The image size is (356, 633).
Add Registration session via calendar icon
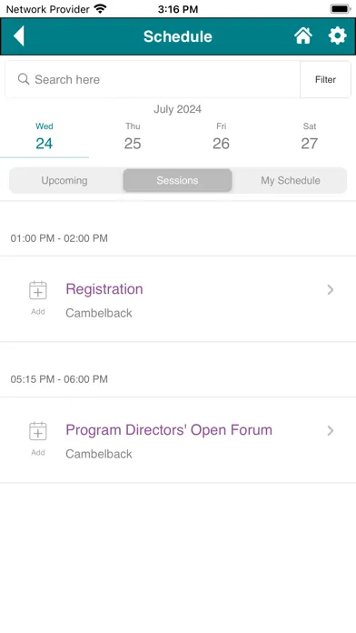coord(38,290)
